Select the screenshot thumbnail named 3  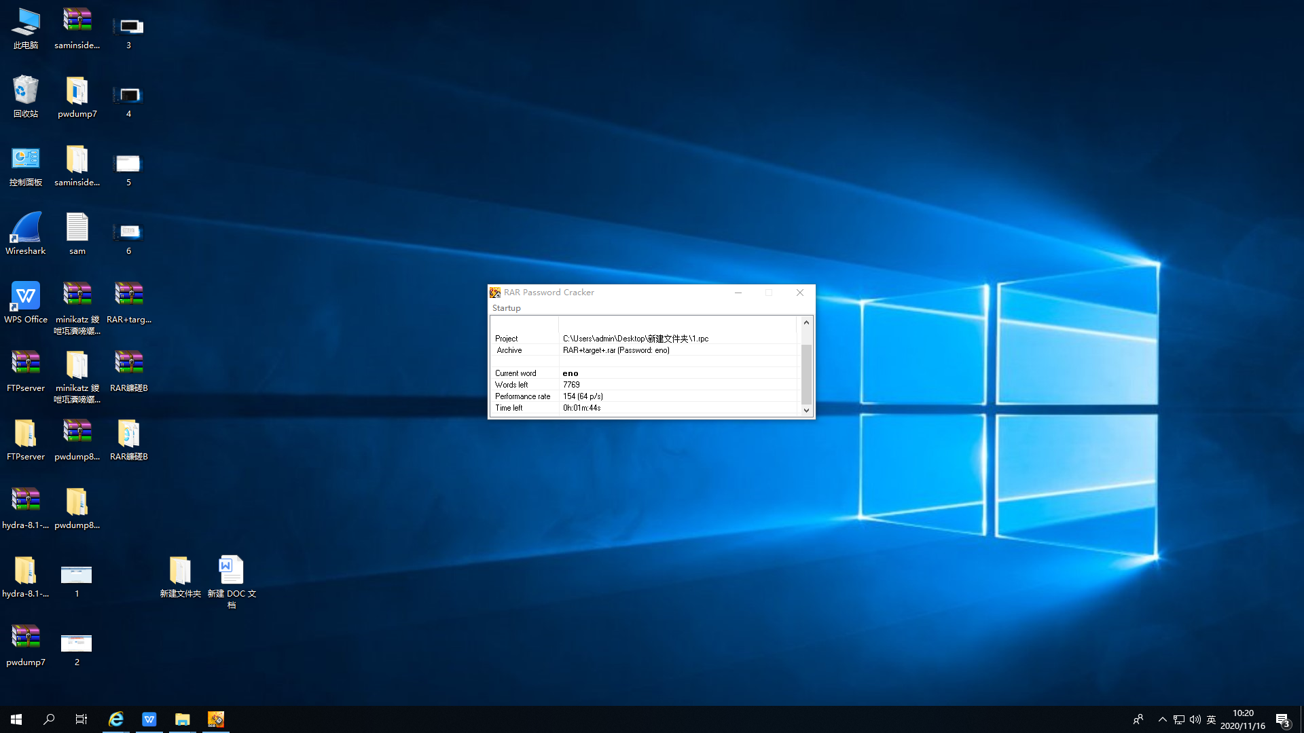click(128, 27)
